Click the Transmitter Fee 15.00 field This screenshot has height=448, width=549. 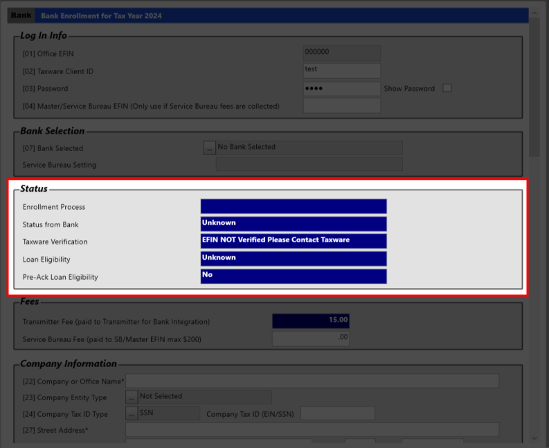pos(311,321)
